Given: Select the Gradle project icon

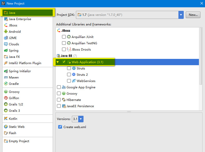Looking at the screenshot, I should pyautogui.click(x=6, y=84).
